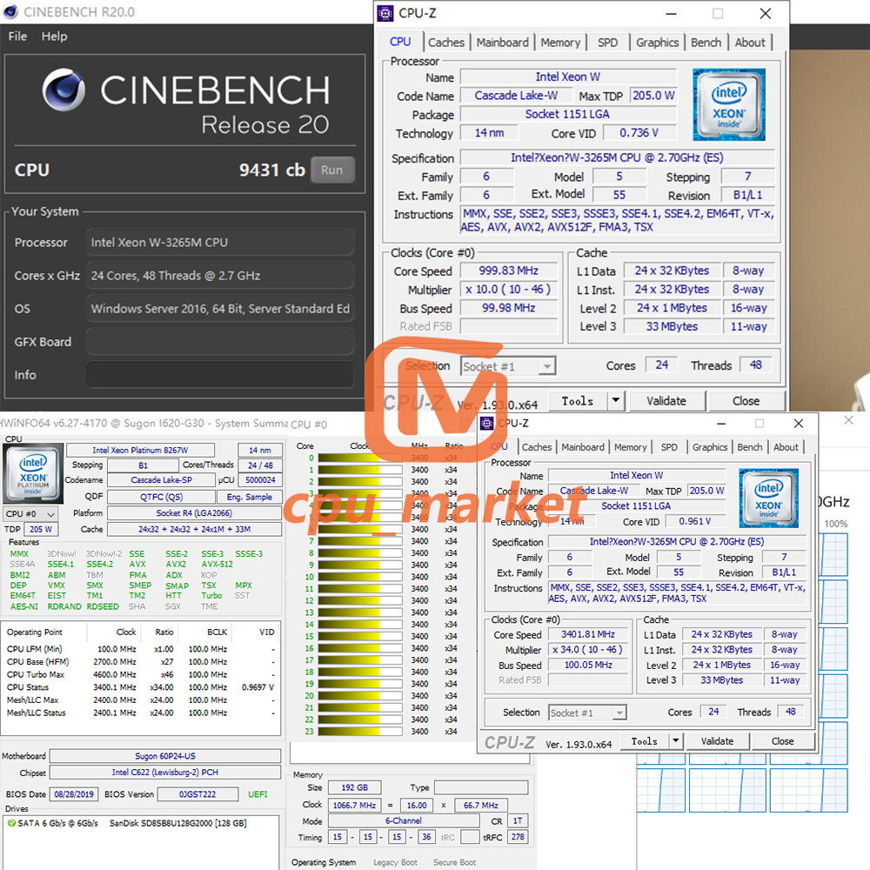The height and width of the screenshot is (870, 870).
Task: Click the Run button in Cinebench
Action: coord(331,170)
